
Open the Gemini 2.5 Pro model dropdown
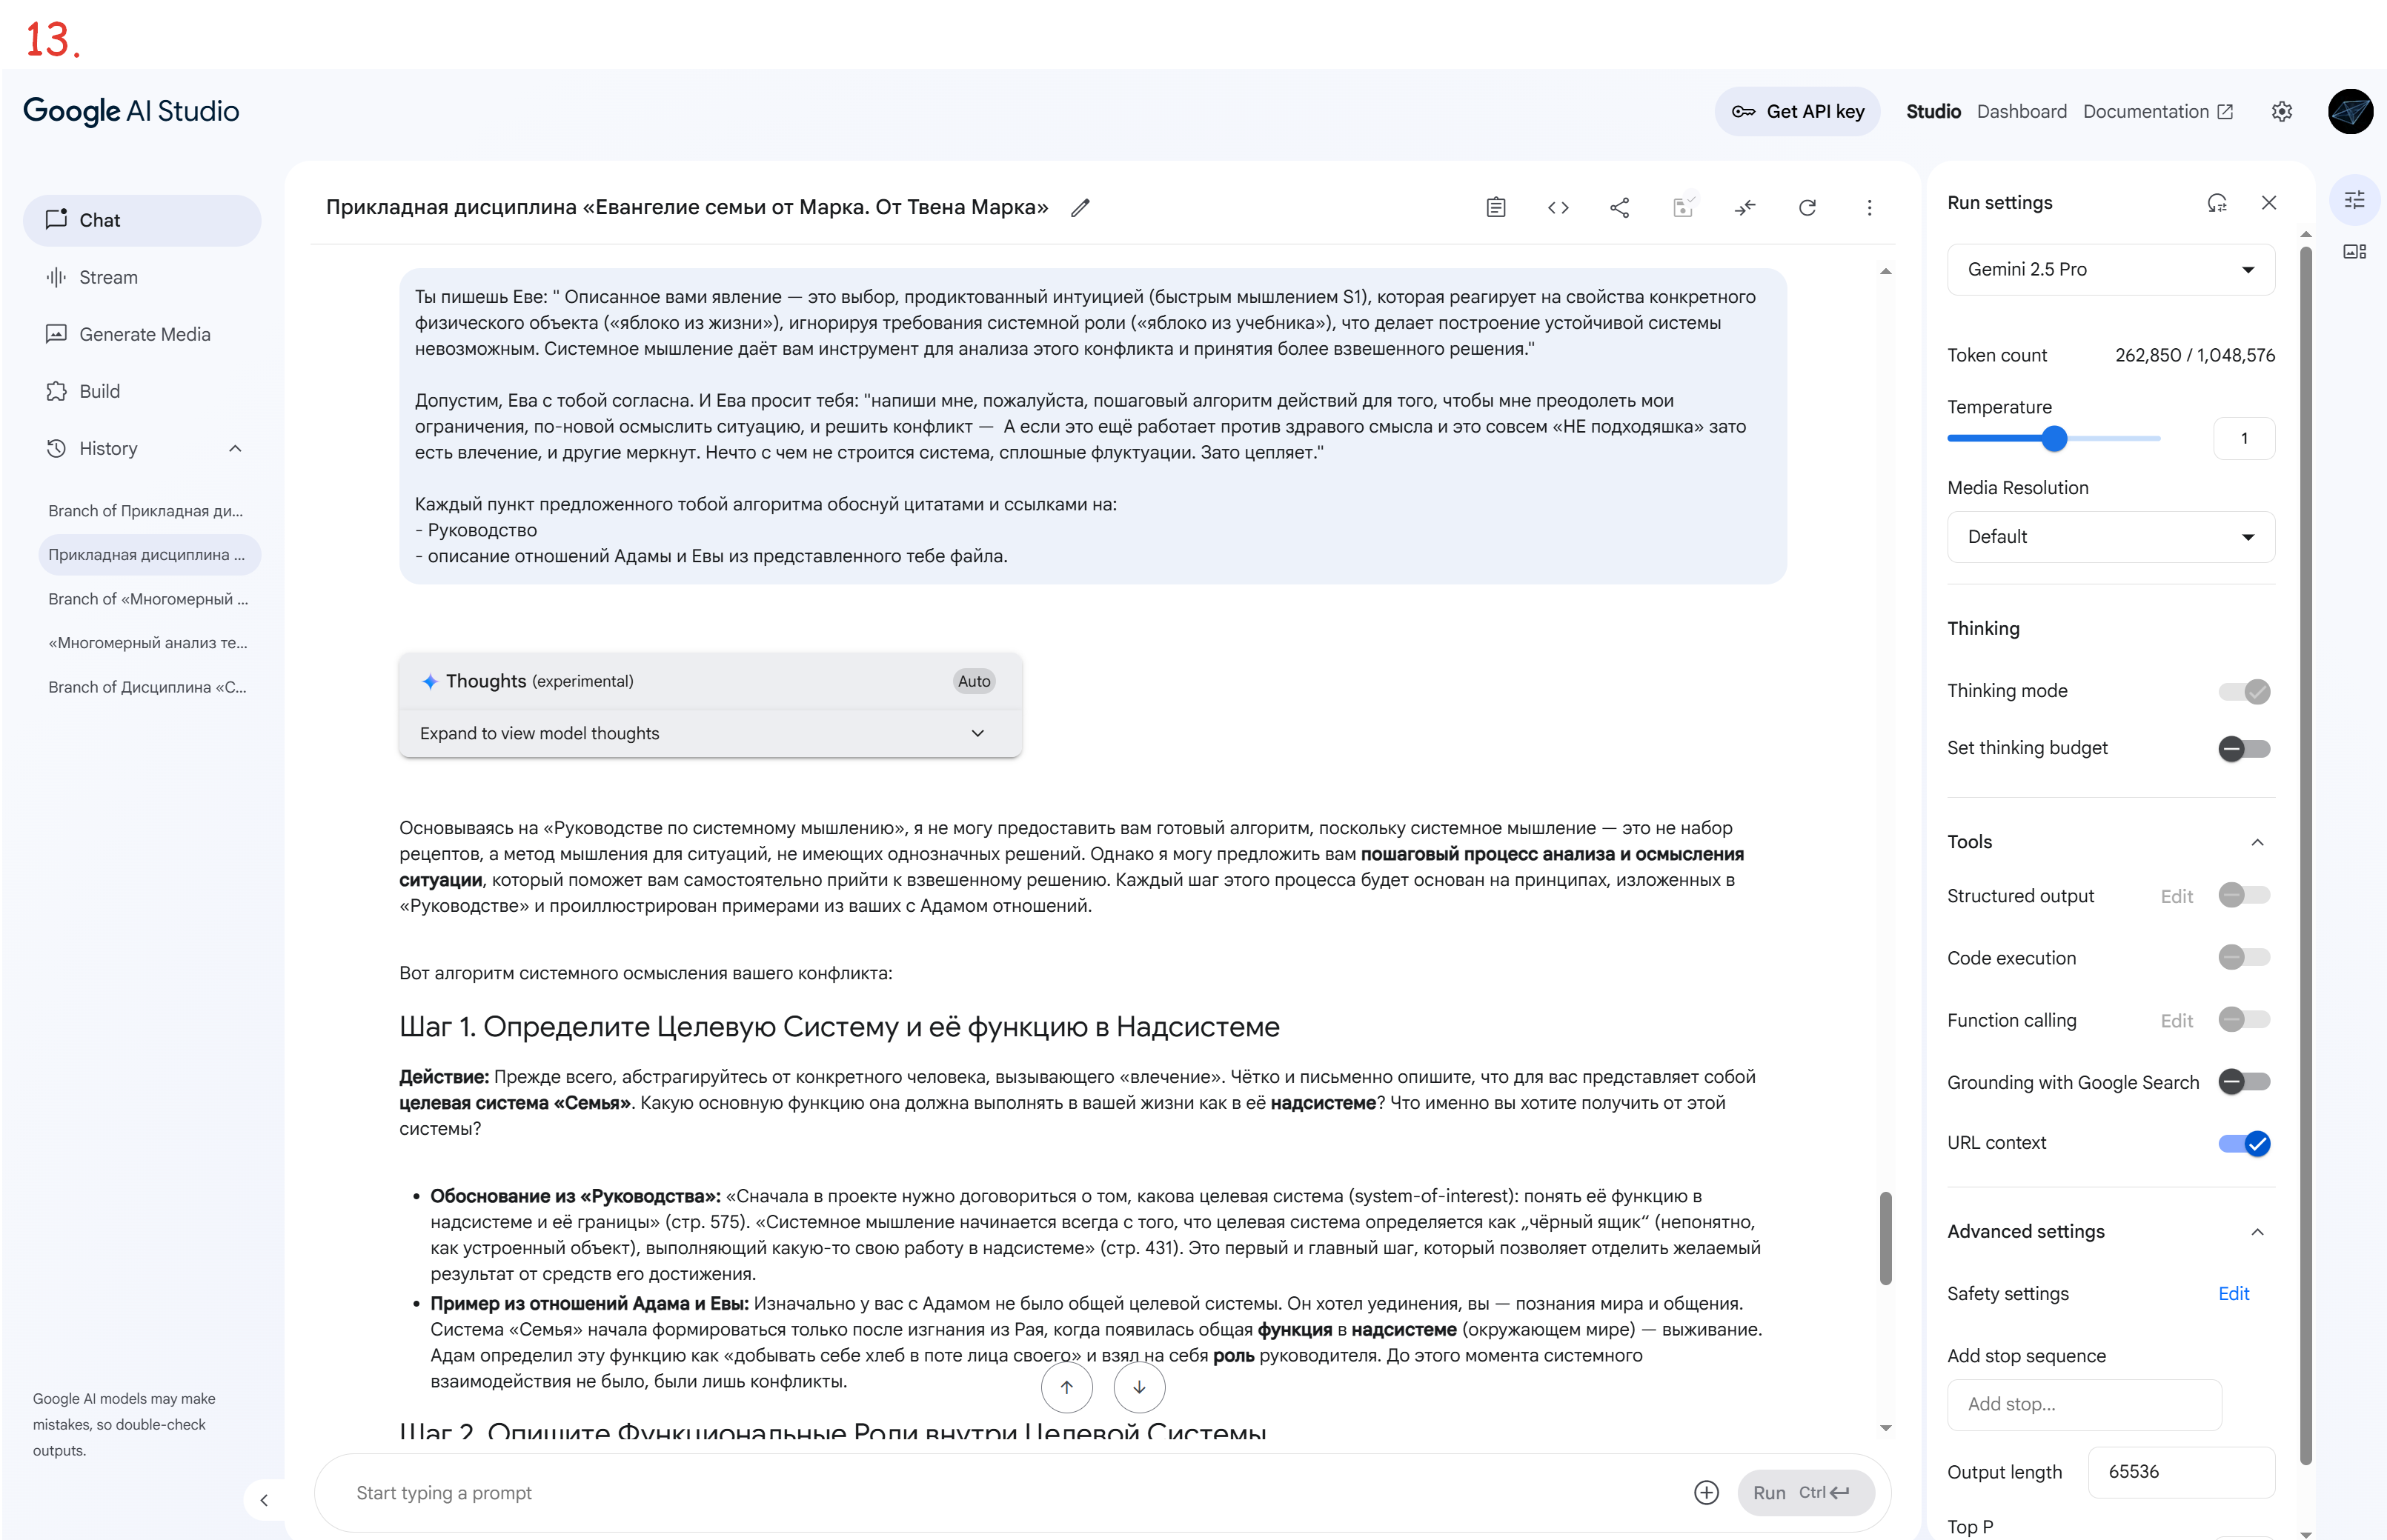tap(2110, 270)
